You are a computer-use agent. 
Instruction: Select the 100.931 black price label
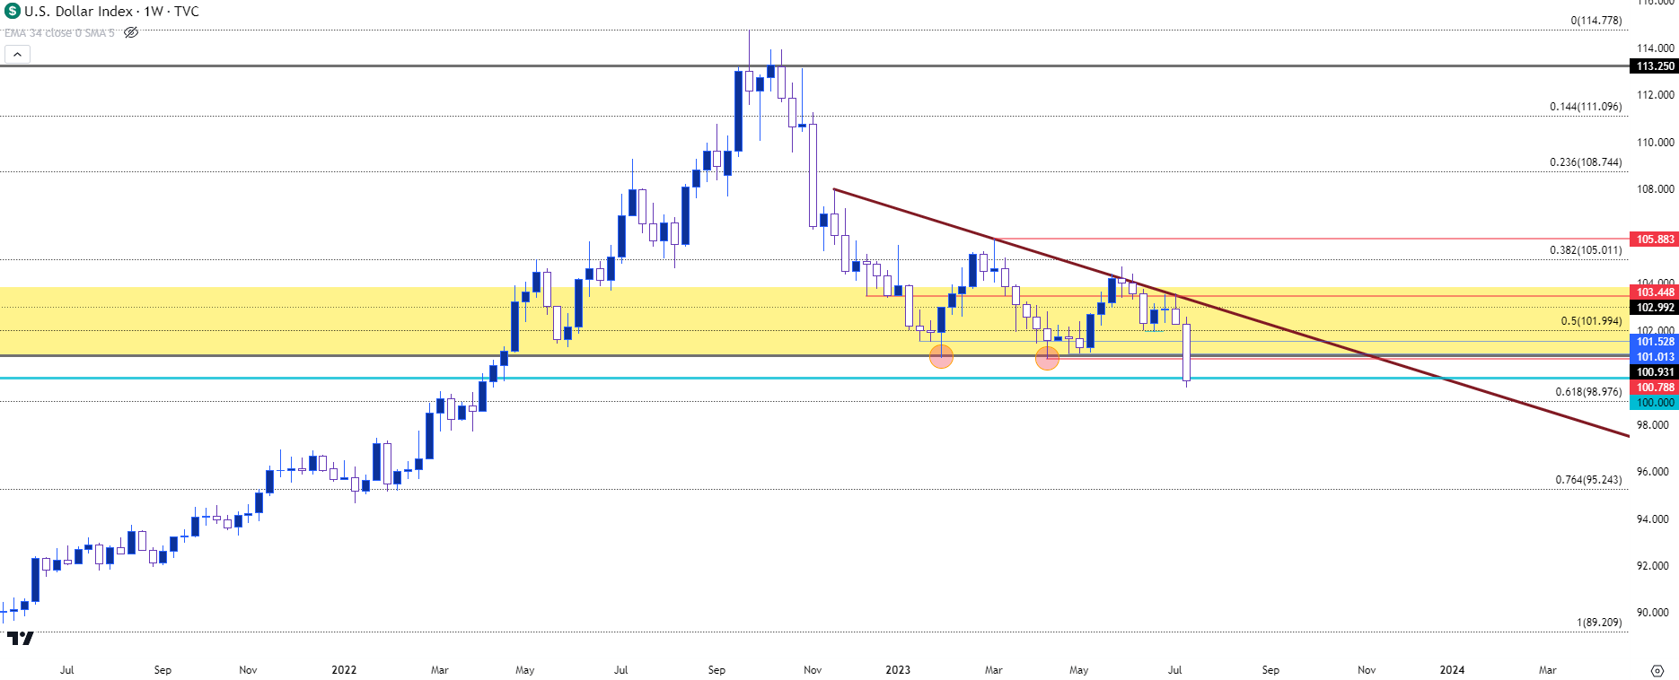point(1654,372)
